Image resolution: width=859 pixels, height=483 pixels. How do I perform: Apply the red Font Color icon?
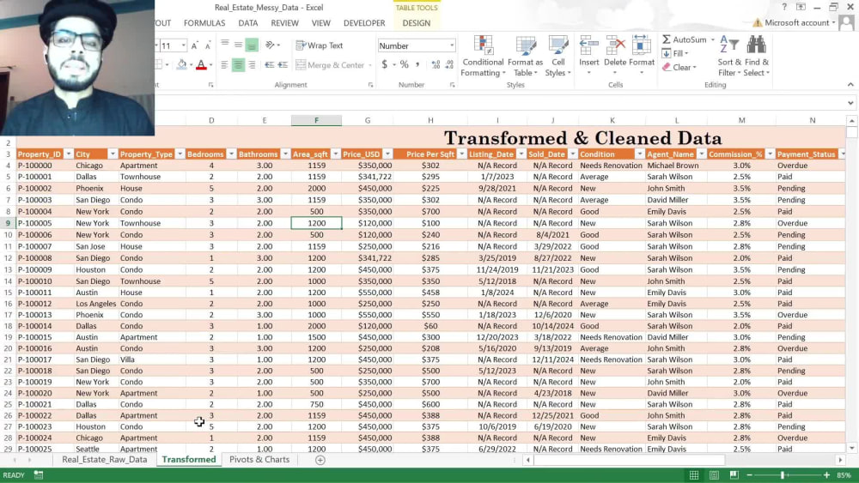(201, 65)
